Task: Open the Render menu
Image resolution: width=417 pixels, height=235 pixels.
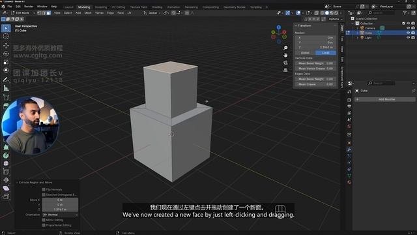Action: (29, 7)
